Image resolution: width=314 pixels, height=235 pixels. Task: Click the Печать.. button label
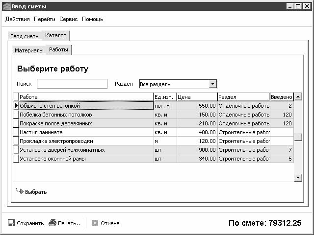[69, 223]
